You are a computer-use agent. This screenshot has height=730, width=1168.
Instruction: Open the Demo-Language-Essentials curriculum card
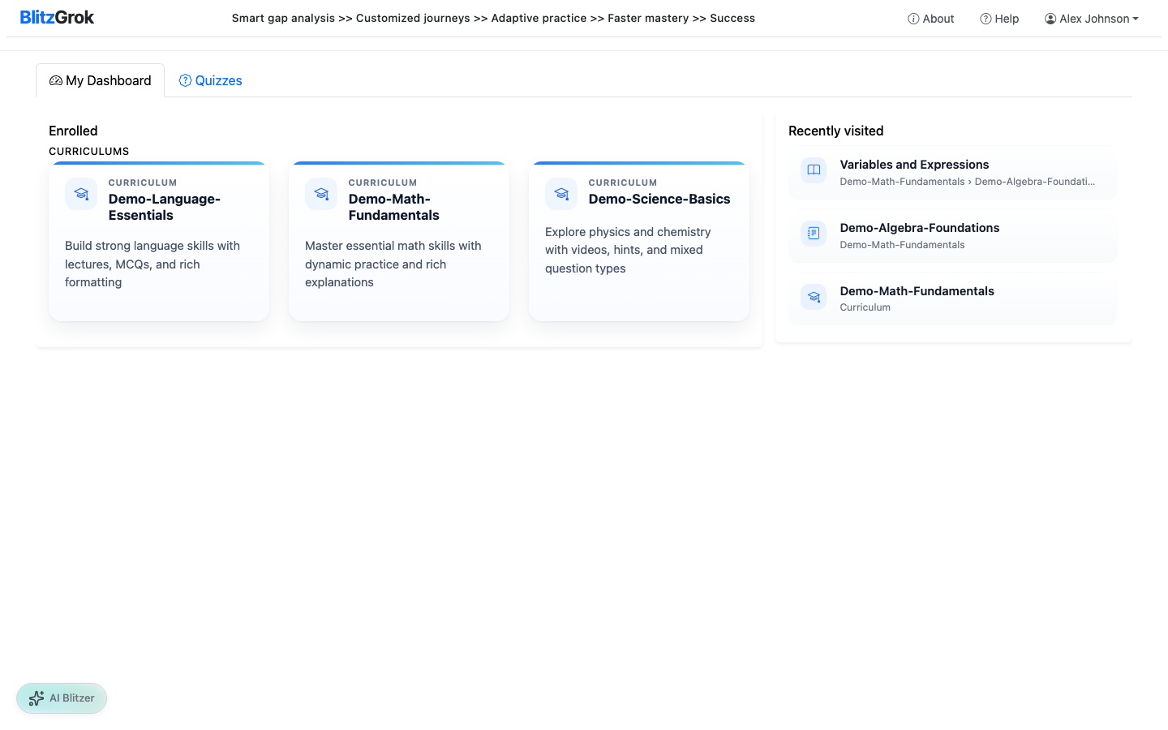click(x=159, y=242)
